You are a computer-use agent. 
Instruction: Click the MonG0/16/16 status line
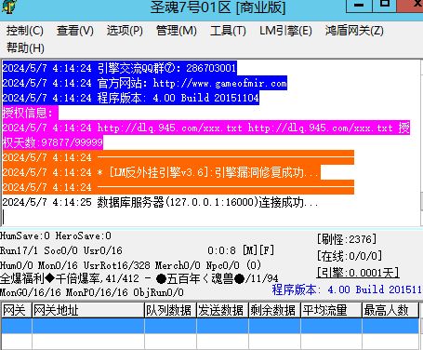click(92, 292)
